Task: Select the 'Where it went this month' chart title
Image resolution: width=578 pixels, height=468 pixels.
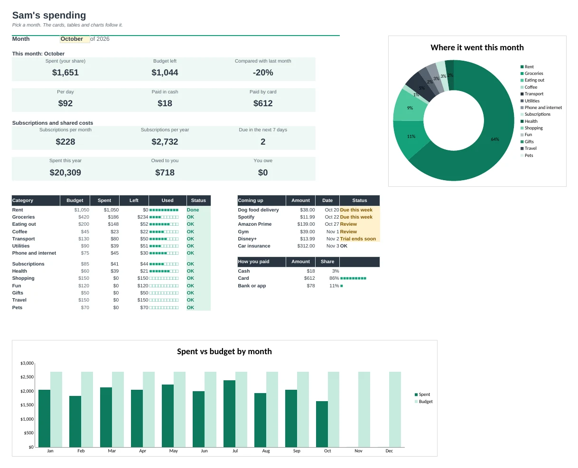Action: click(x=477, y=47)
